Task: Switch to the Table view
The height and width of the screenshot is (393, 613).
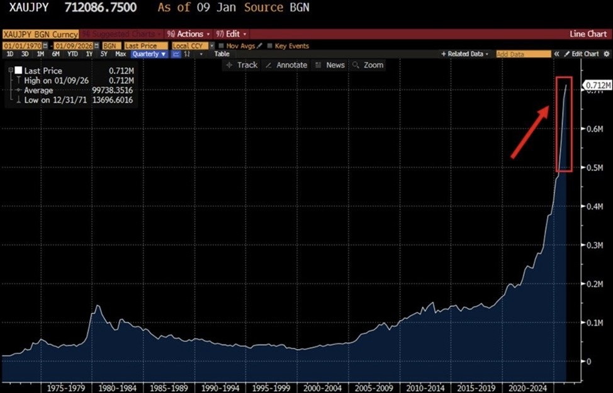Action: pyautogui.click(x=222, y=54)
